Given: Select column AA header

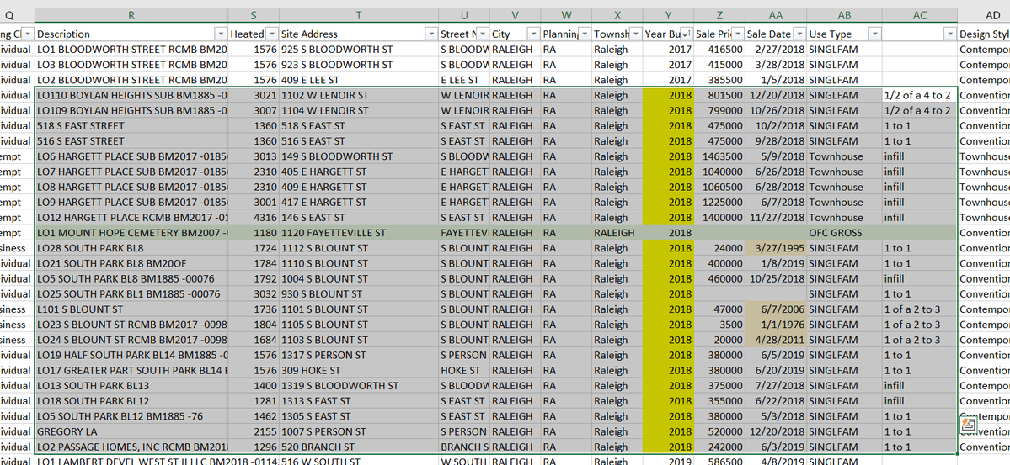Looking at the screenshot, I should pos(775,15).
